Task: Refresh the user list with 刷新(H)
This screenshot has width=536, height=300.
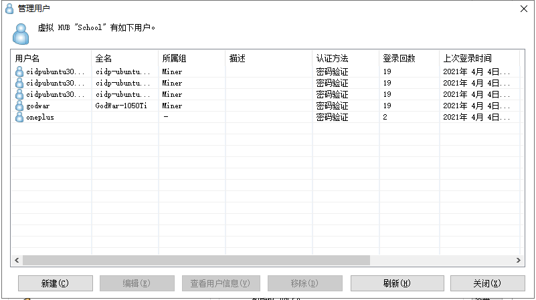Action: pos(396,283)
